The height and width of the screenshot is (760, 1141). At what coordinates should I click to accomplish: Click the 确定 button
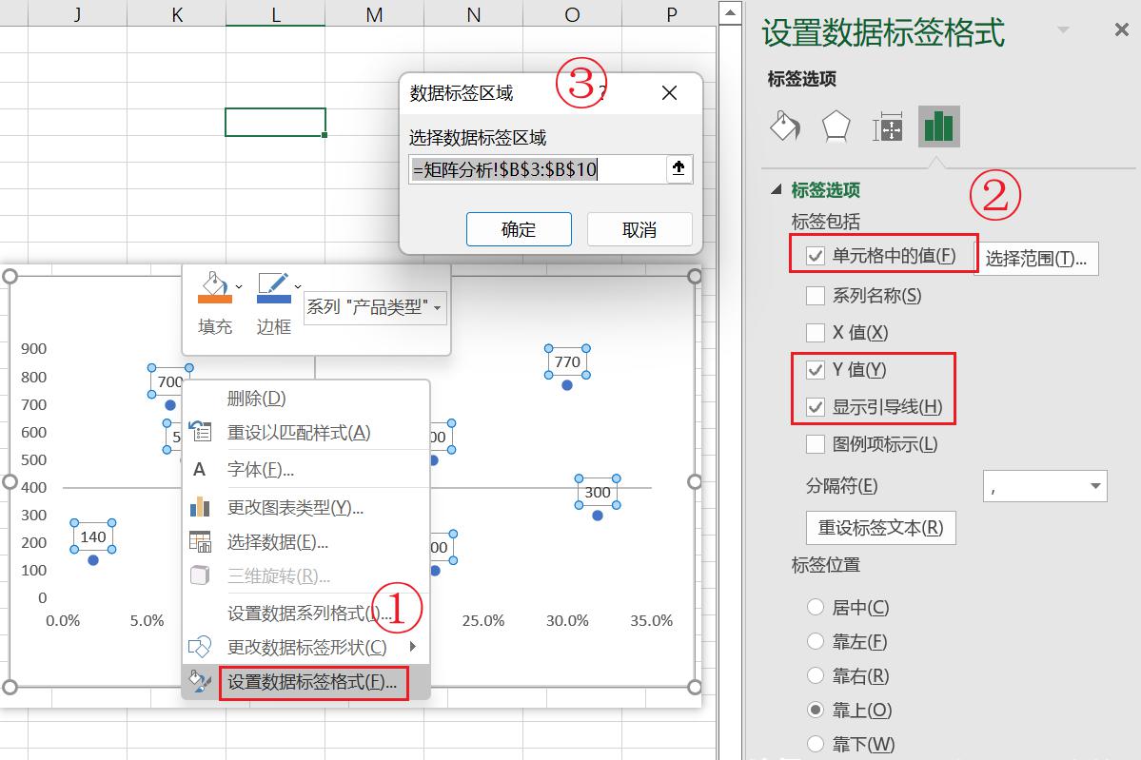pyautogui.click(x=518, y=230)
